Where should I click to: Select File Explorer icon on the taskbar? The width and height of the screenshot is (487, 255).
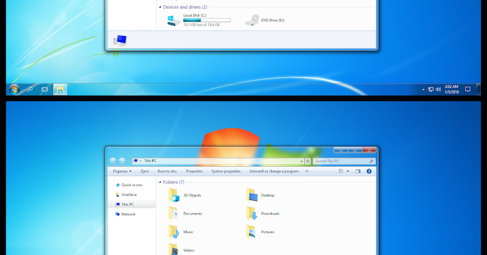[x=60, y=89]
